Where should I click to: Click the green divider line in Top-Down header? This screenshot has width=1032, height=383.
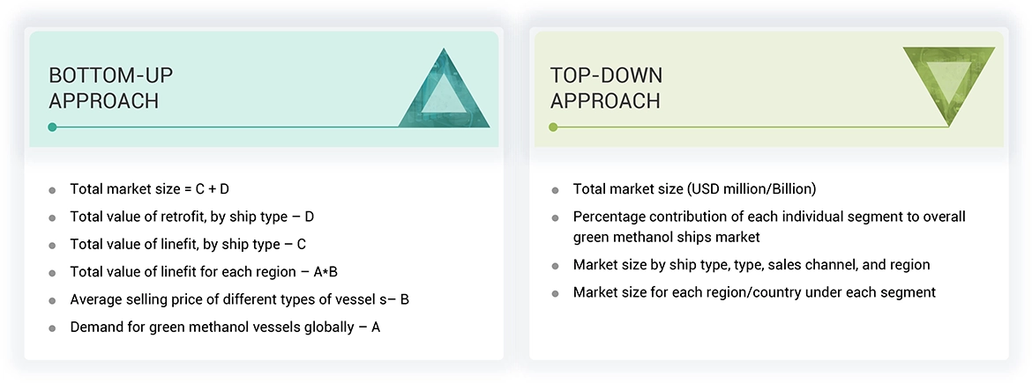750,128
